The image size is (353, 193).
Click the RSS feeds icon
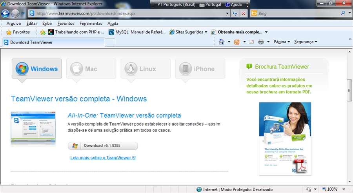click(237, 42)
